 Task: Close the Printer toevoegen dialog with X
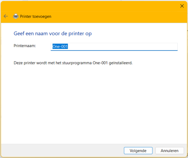[182, 6]
